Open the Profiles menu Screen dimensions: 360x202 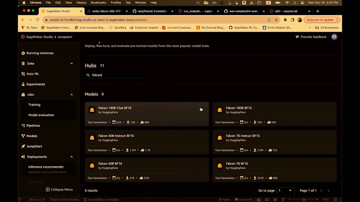click(116, 3)
